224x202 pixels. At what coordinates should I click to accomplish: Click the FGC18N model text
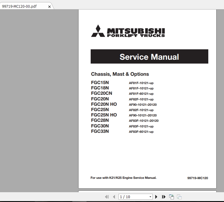coord(100,88)
